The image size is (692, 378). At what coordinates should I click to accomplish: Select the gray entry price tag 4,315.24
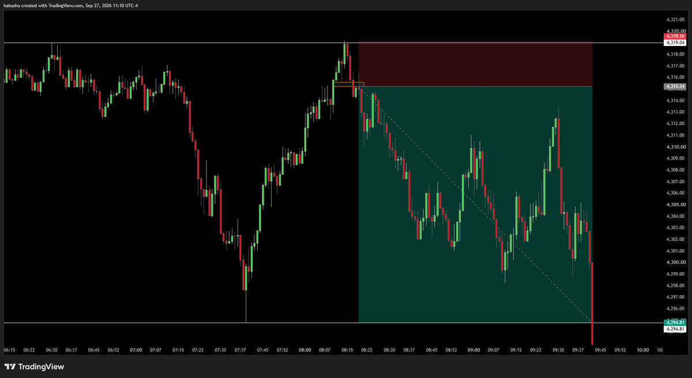click(x=675, y=86)
